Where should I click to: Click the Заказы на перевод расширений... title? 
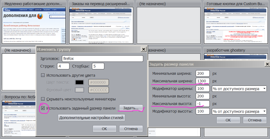click(x=101, y=4)
